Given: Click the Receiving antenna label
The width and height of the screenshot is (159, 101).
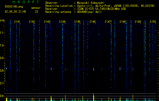Looking at the screenshot, I should click(58, 12).
